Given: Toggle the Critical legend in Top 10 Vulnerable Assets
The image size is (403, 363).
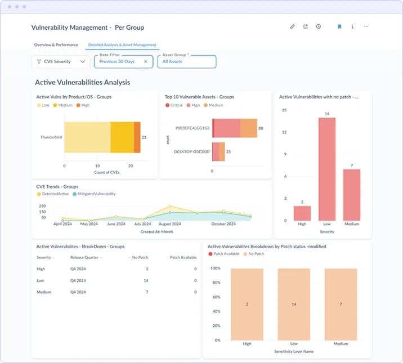Looking at the screenshot, I should (x=174, y=105).
